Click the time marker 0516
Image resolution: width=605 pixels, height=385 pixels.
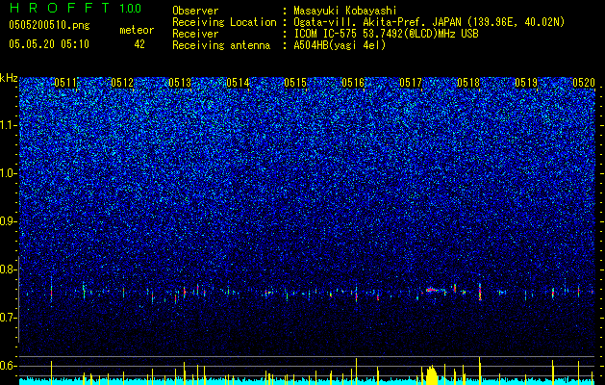[353, 83]
